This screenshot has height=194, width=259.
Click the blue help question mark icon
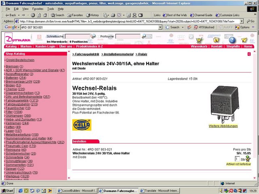[232, 40]
